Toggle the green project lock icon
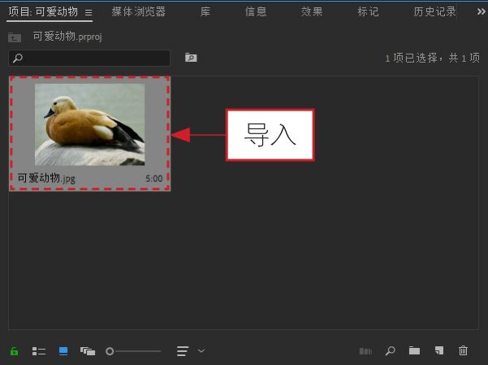The image size is (488, 365). click(14, 351)
